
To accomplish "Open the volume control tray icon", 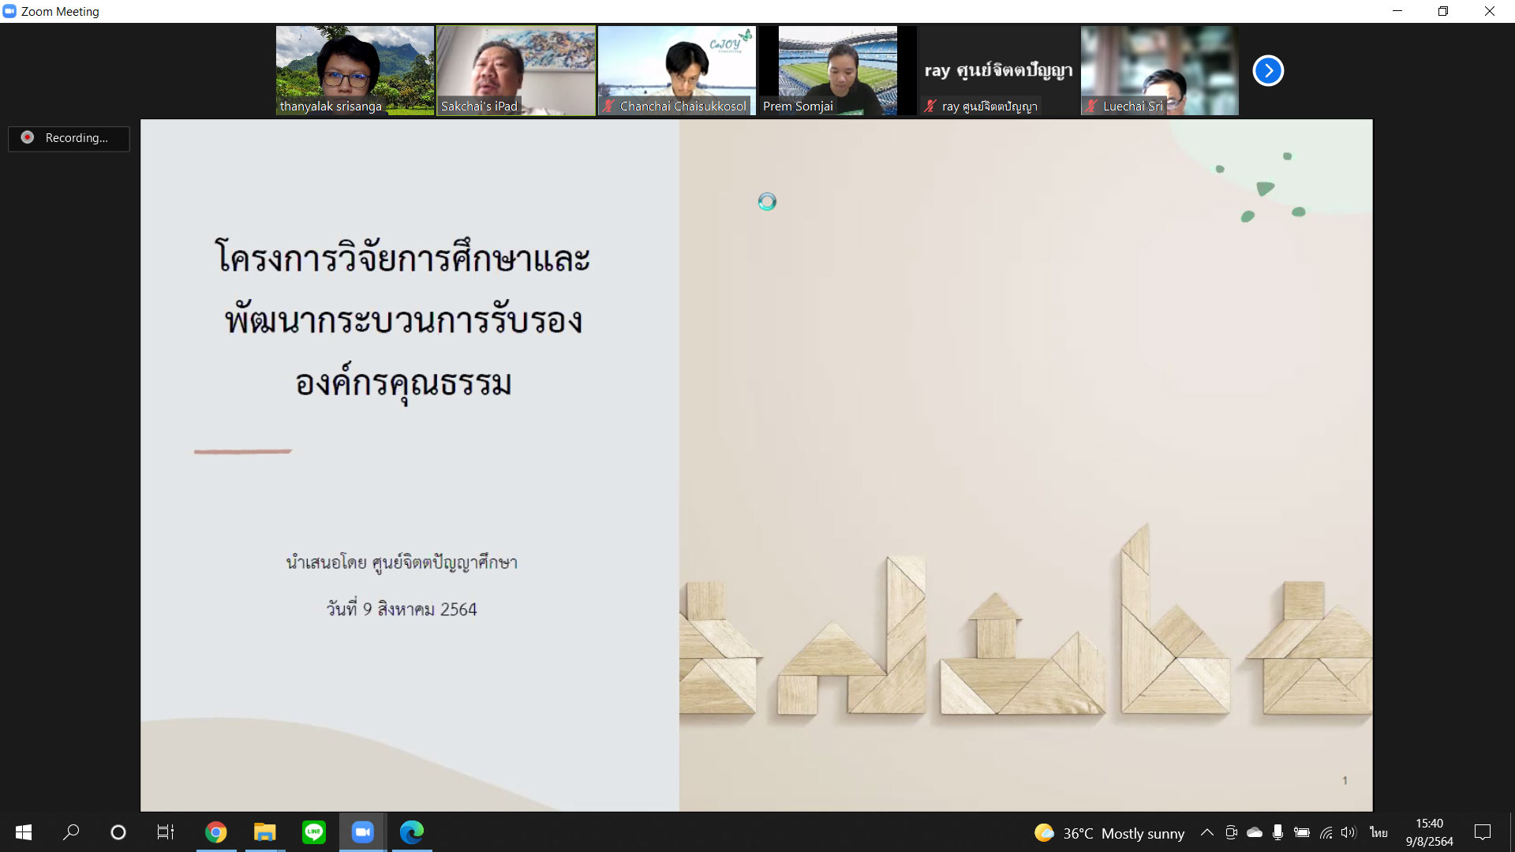I will pyautogui.click(x=1349, y=832).
